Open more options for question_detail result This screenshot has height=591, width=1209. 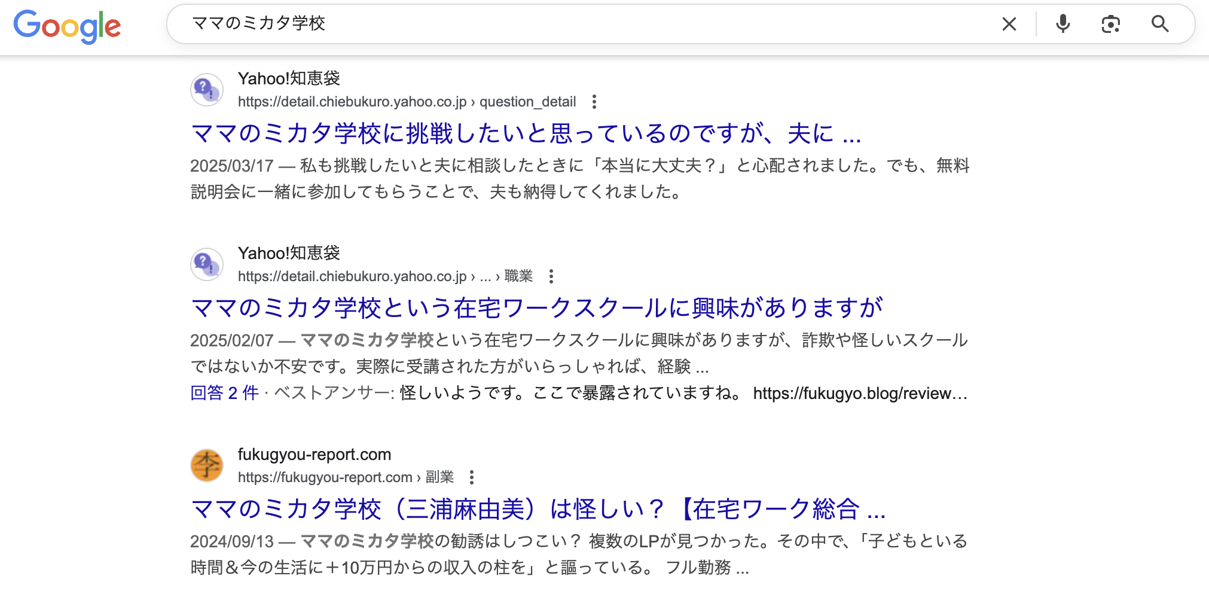(x=594, y=102)
